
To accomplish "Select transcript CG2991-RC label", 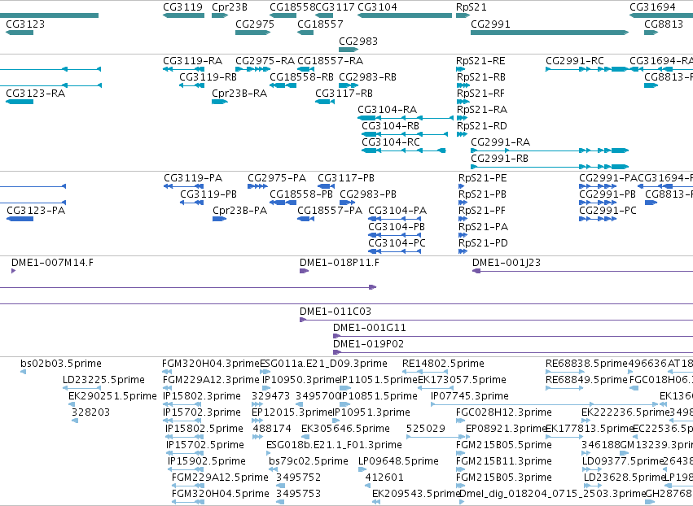I will 575,60.
